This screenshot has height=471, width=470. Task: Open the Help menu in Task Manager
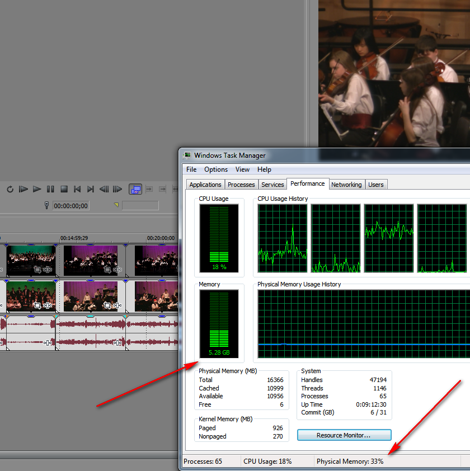265,169
